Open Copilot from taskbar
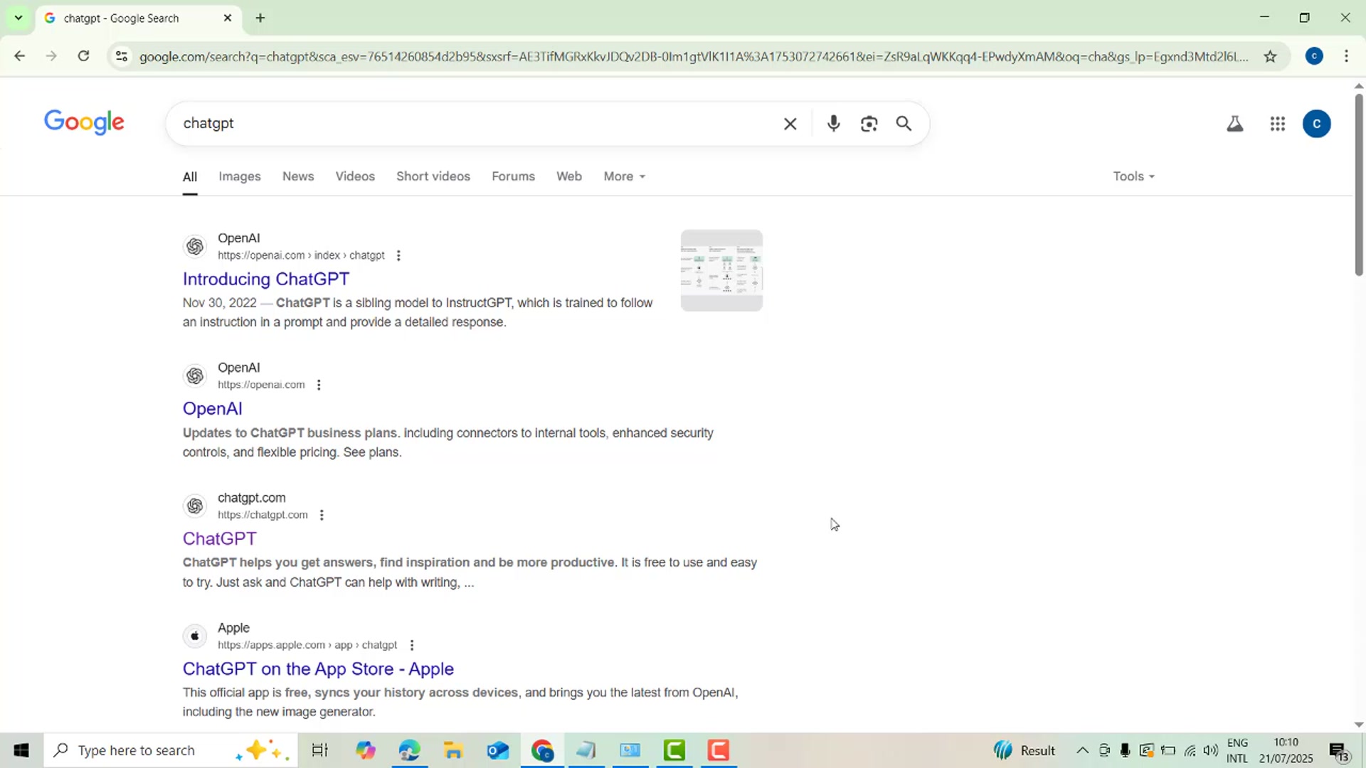1366x768 pixels. pyautogui.click(x=366, y=750)
